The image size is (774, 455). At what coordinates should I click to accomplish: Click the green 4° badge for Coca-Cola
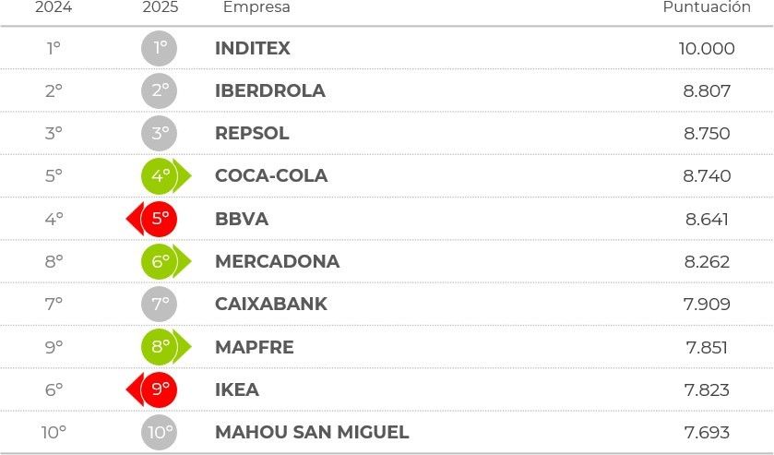[x=161, y=175]
